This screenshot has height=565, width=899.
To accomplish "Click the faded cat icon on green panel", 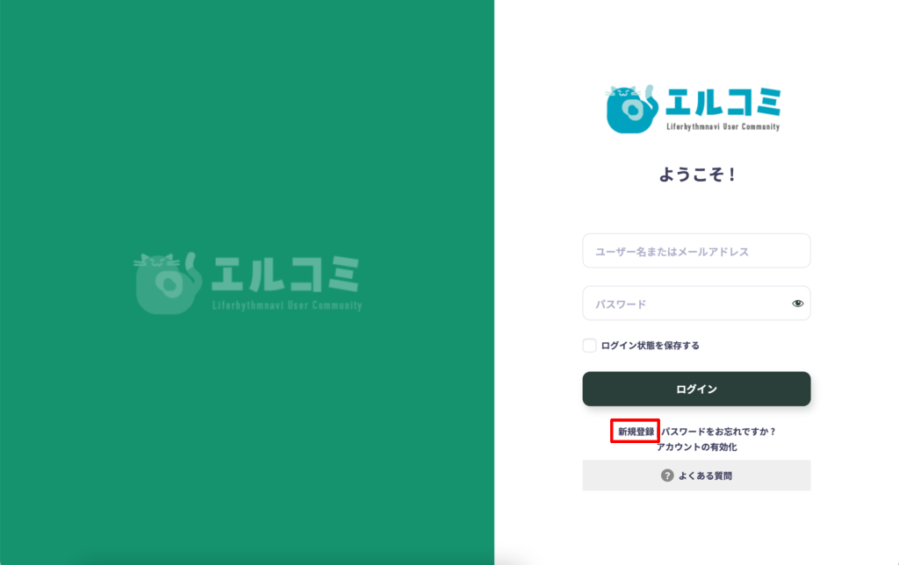I will (168, 283).
